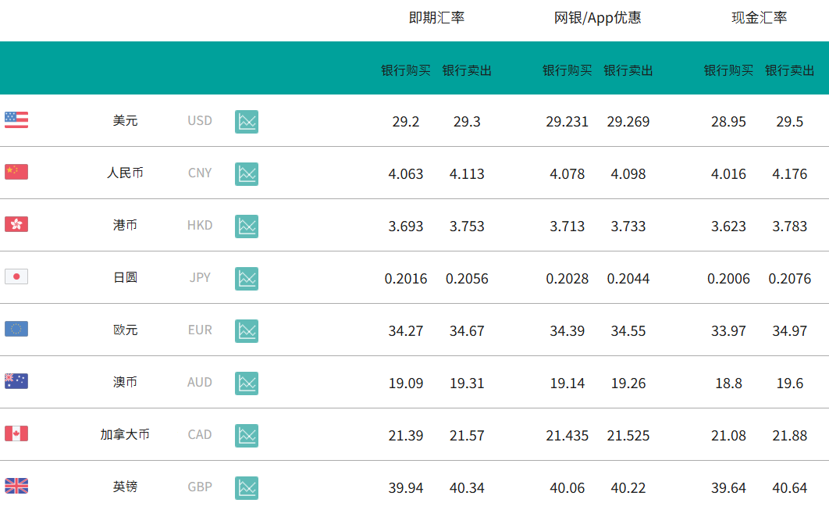The width and height of the screenshot is (829, 510).
Task: Click JPY online buy rate 0.2028
Action: 567,279
